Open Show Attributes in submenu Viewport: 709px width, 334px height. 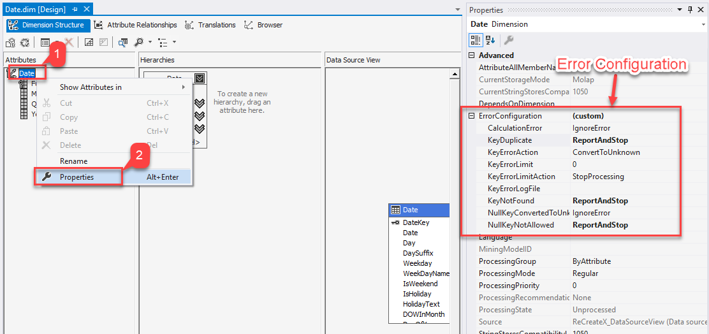(115, 87)
